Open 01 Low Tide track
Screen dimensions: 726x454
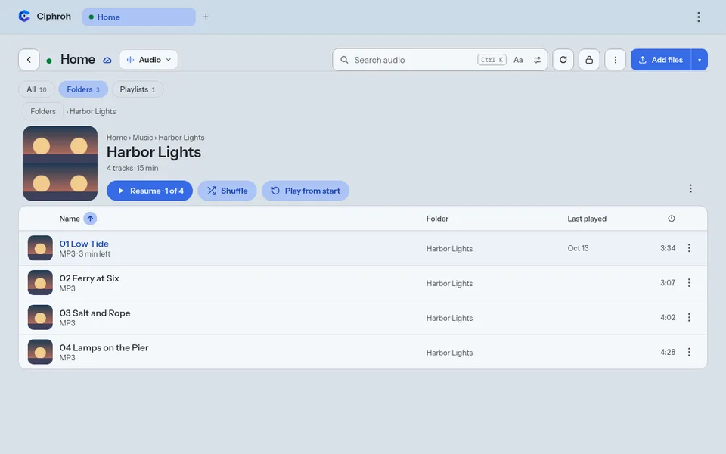click(x=84, y=244)
